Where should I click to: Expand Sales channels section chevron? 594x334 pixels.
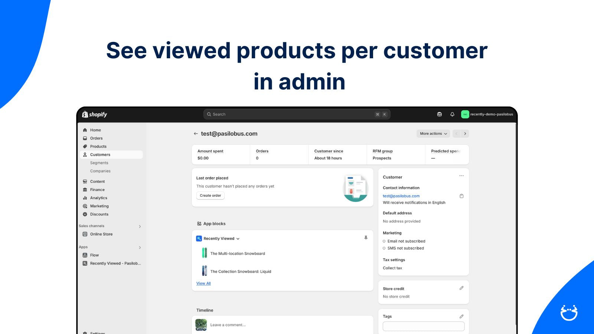coord(140,226)
